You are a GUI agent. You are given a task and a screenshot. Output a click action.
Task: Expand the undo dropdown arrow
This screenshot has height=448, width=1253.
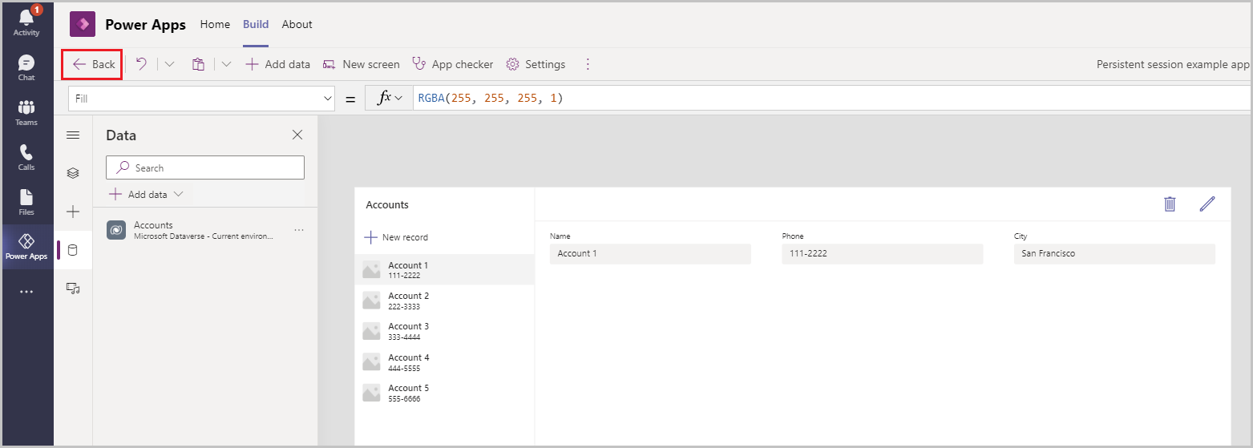point(169,64)
